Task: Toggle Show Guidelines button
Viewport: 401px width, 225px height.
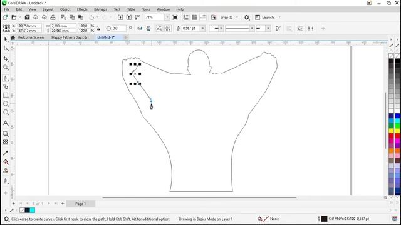Action: point(203,17)
